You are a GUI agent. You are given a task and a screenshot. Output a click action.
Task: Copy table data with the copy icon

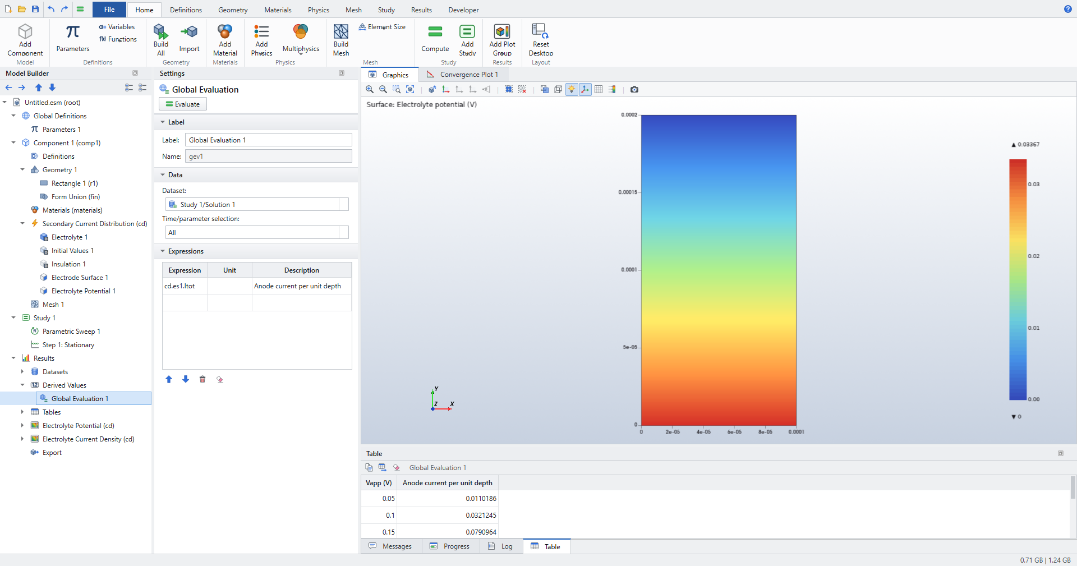click(x=369, y=467)
